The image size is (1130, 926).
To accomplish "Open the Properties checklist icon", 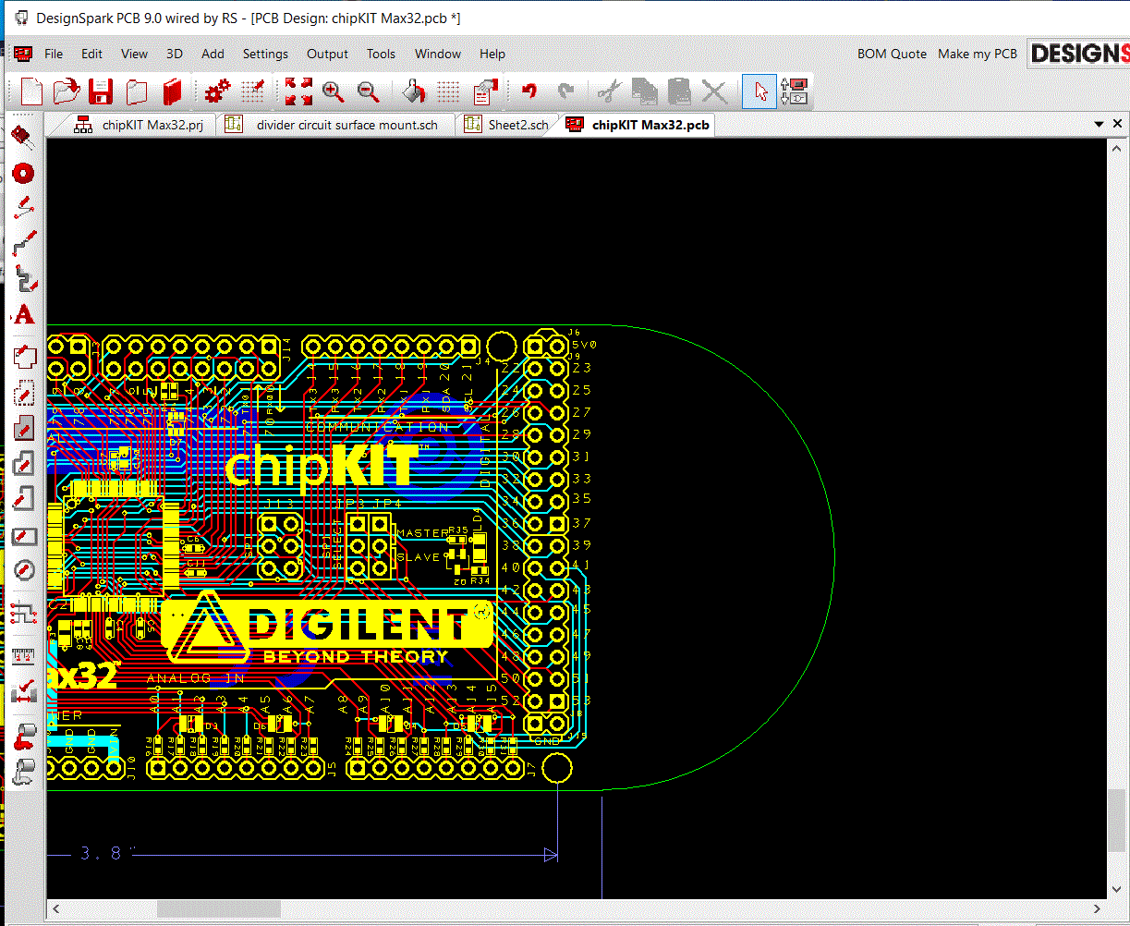I will 484,91.
